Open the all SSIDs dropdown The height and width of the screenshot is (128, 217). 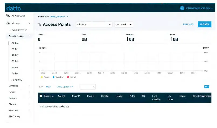click(x=94, y=24)
